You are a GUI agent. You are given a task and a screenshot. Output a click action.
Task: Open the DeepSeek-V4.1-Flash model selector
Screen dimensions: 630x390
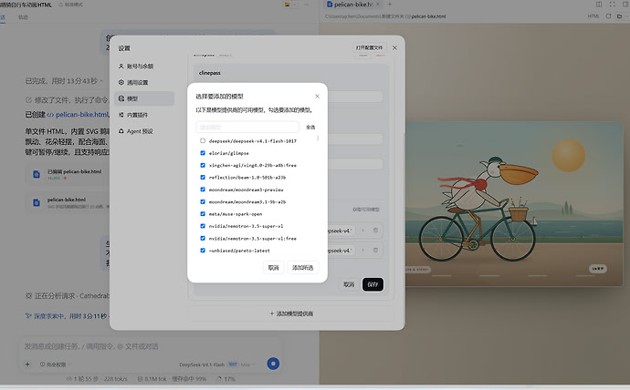[x=208, y=364]
